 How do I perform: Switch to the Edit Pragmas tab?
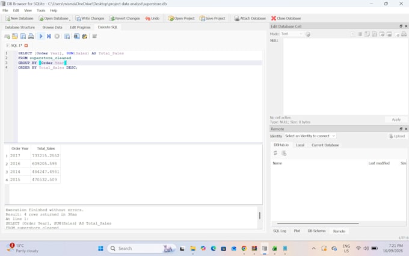(80, 27)
